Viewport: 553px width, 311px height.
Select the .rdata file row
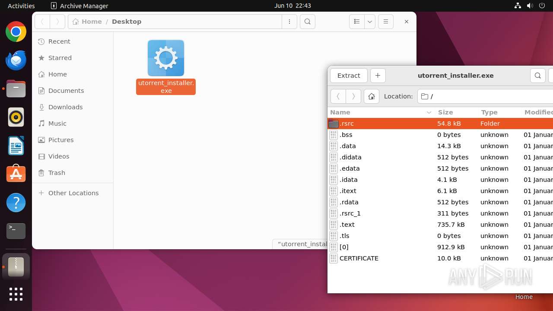coord(440,202)
